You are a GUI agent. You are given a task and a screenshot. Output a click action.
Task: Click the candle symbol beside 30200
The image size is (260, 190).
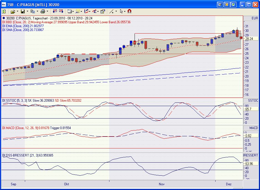[x=4, y=18]
